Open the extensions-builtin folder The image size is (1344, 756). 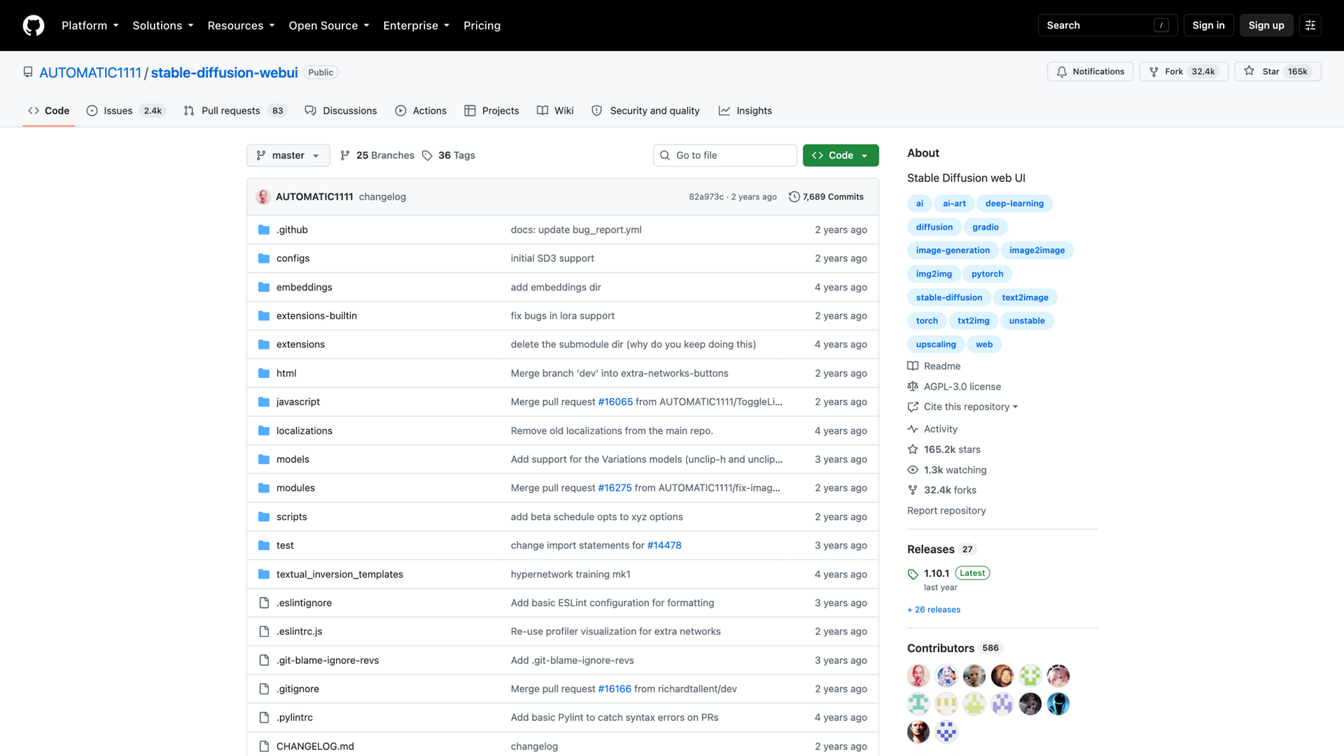point(316,316)
